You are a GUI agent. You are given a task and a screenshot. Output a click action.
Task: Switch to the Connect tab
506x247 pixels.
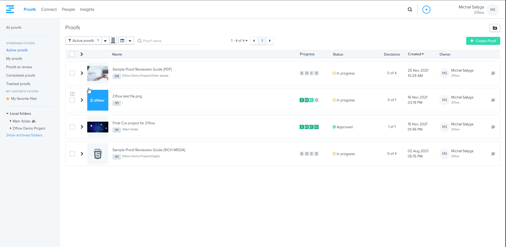(49, 9)
